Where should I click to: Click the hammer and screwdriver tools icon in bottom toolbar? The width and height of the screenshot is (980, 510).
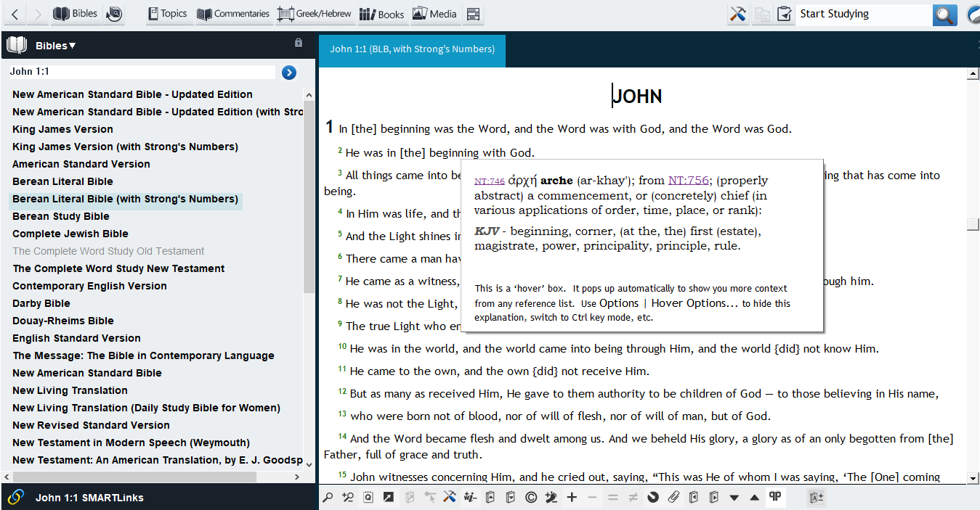point(450,498)
